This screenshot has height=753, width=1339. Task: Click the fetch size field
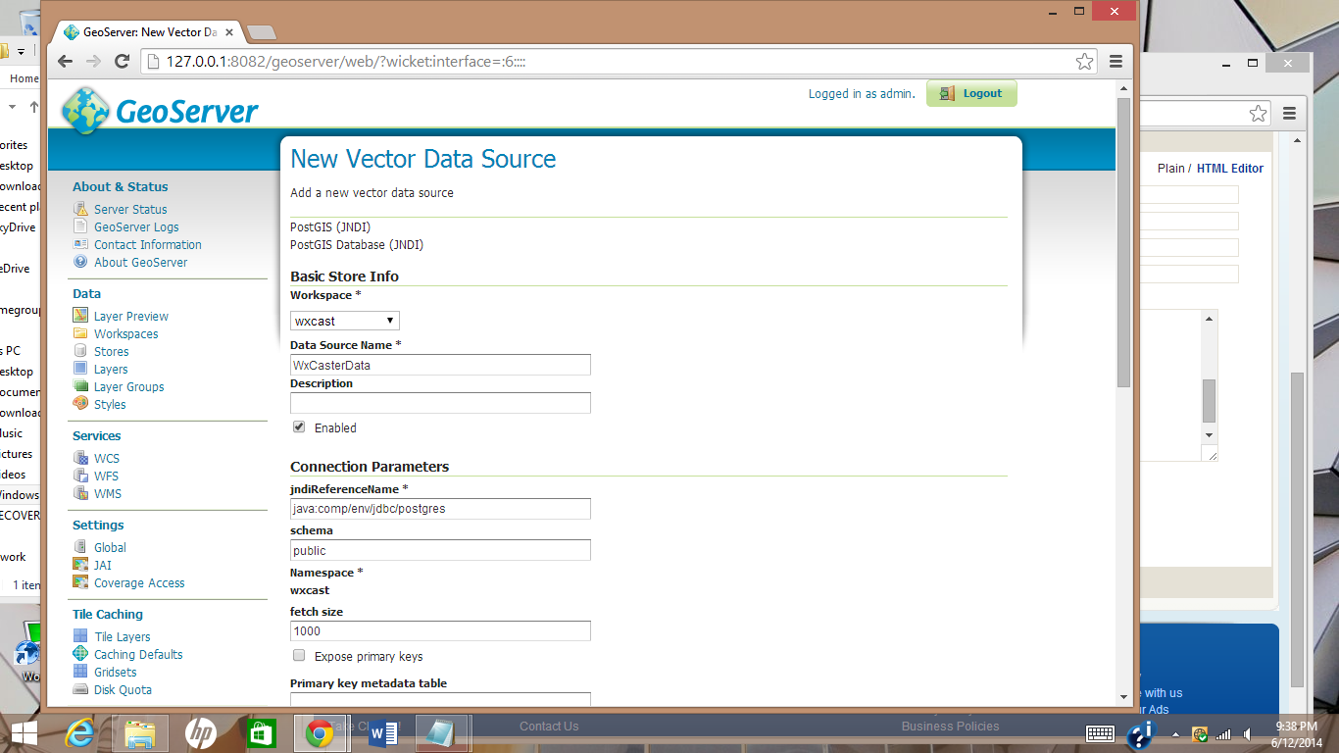pyautogui.click(x=440, y=630)
